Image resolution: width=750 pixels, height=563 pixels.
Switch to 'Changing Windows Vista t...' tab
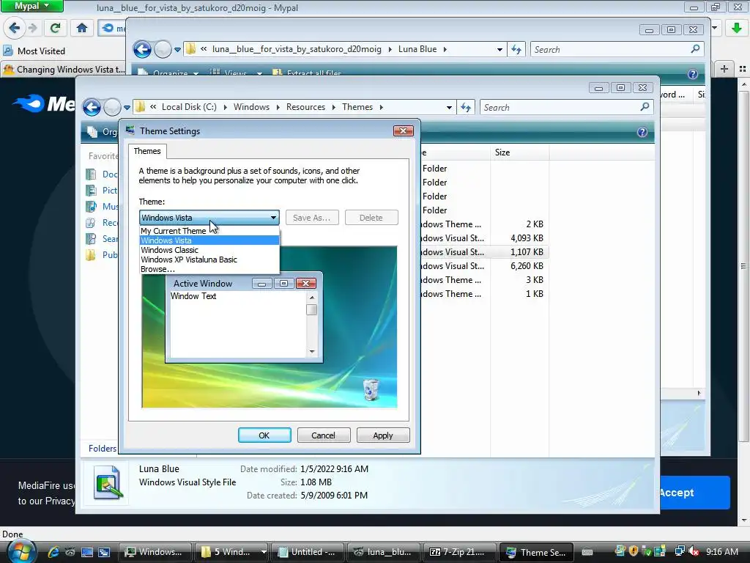[64, 70]
